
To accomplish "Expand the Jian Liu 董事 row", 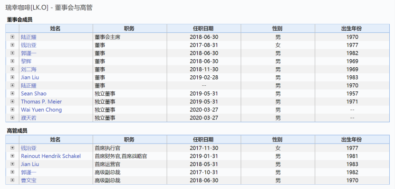I will click(x=12, y=77).
